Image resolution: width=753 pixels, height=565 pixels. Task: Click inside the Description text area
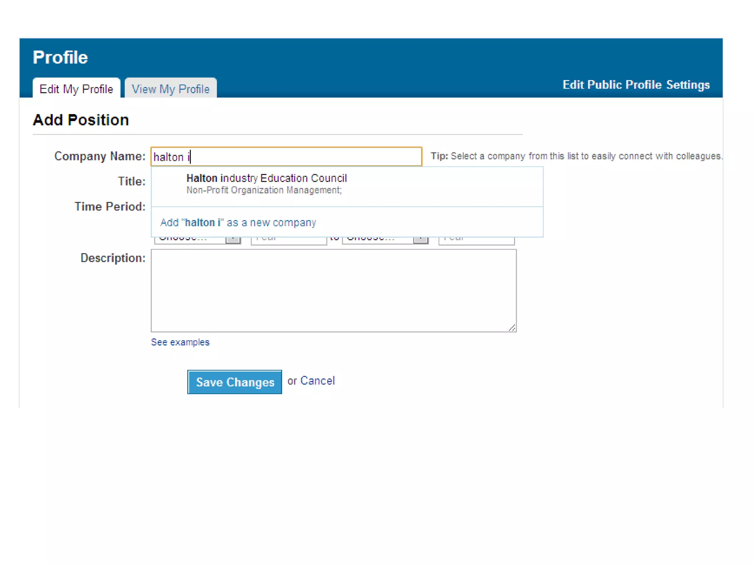click(333, 290)
